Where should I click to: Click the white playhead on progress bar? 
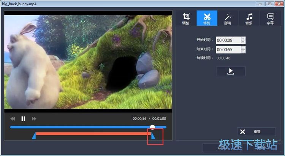152,127
